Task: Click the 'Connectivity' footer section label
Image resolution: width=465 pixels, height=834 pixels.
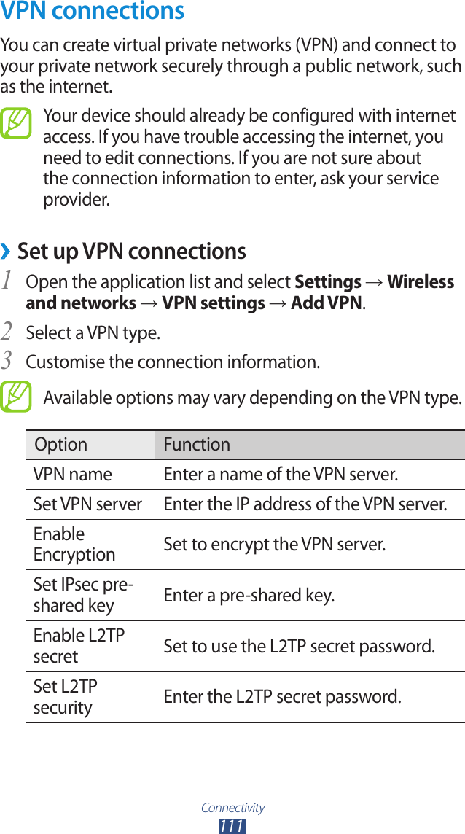Action: [x=232, y=808]
